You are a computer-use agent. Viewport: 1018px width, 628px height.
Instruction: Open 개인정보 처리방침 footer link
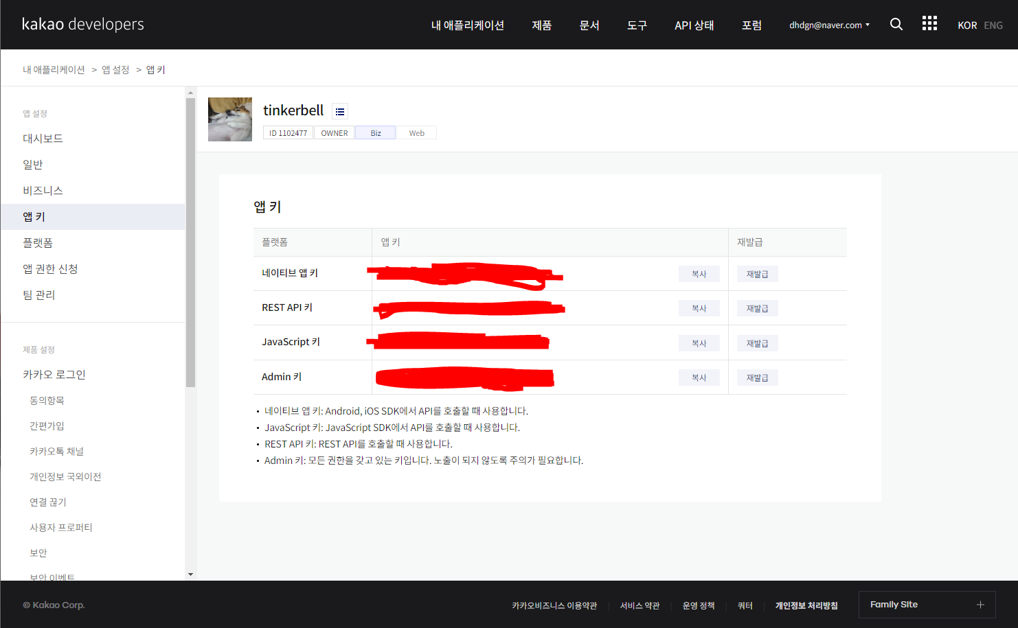pyautogui.click(x=806, y=605)
